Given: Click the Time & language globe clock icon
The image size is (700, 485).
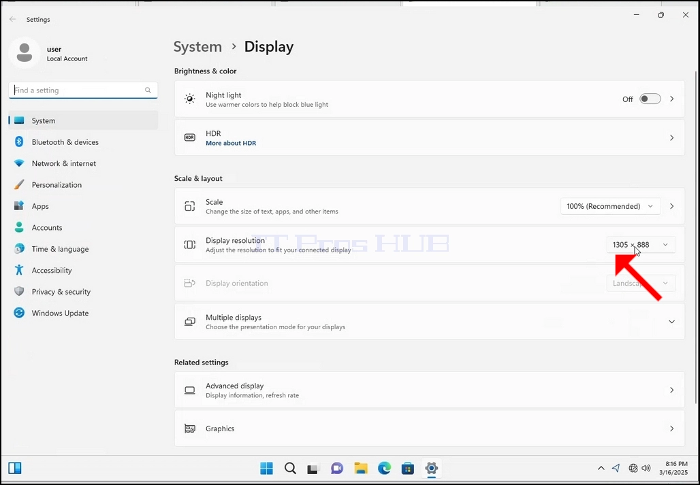Looking at the screenshot, I should (19, 249).
